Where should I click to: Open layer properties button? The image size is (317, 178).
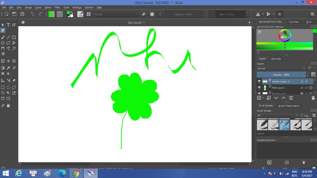[291, 98]
